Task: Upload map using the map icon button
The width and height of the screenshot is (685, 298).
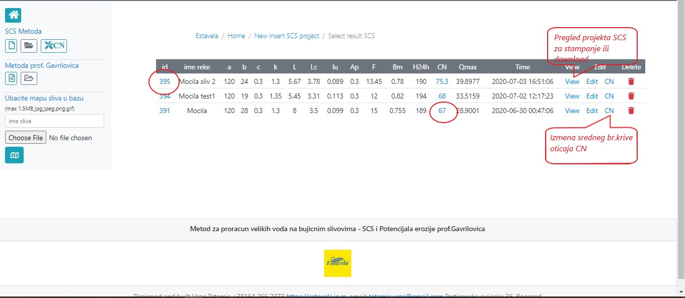Action: pyautogui.click(x=14, y=155)
